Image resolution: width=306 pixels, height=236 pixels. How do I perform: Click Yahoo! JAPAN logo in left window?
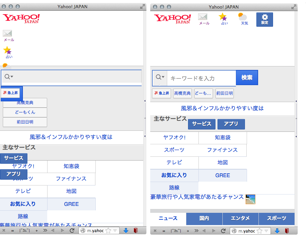click(21, 19)
